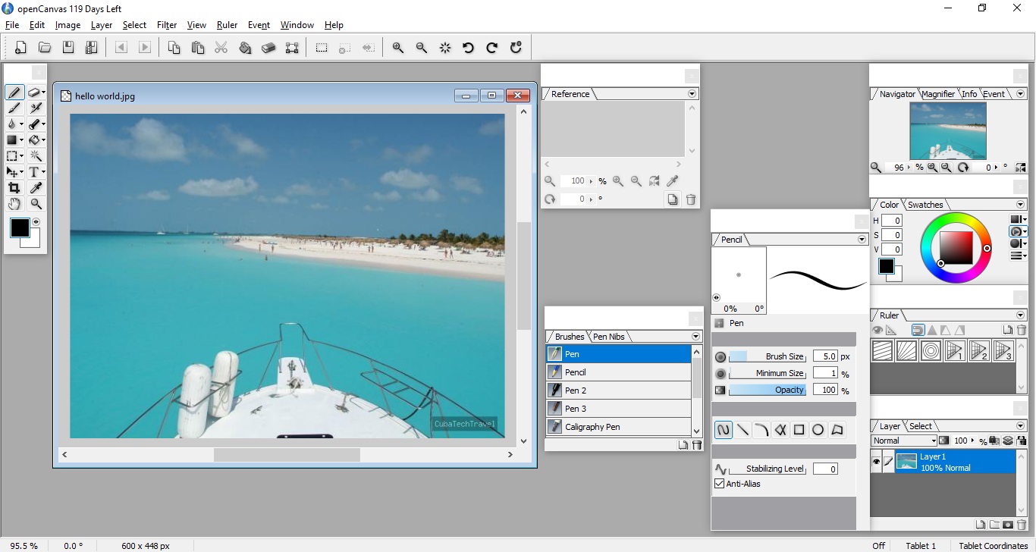Select the Eyedropper tool in the toolbox
The image size is (1036, 552).
36,188
